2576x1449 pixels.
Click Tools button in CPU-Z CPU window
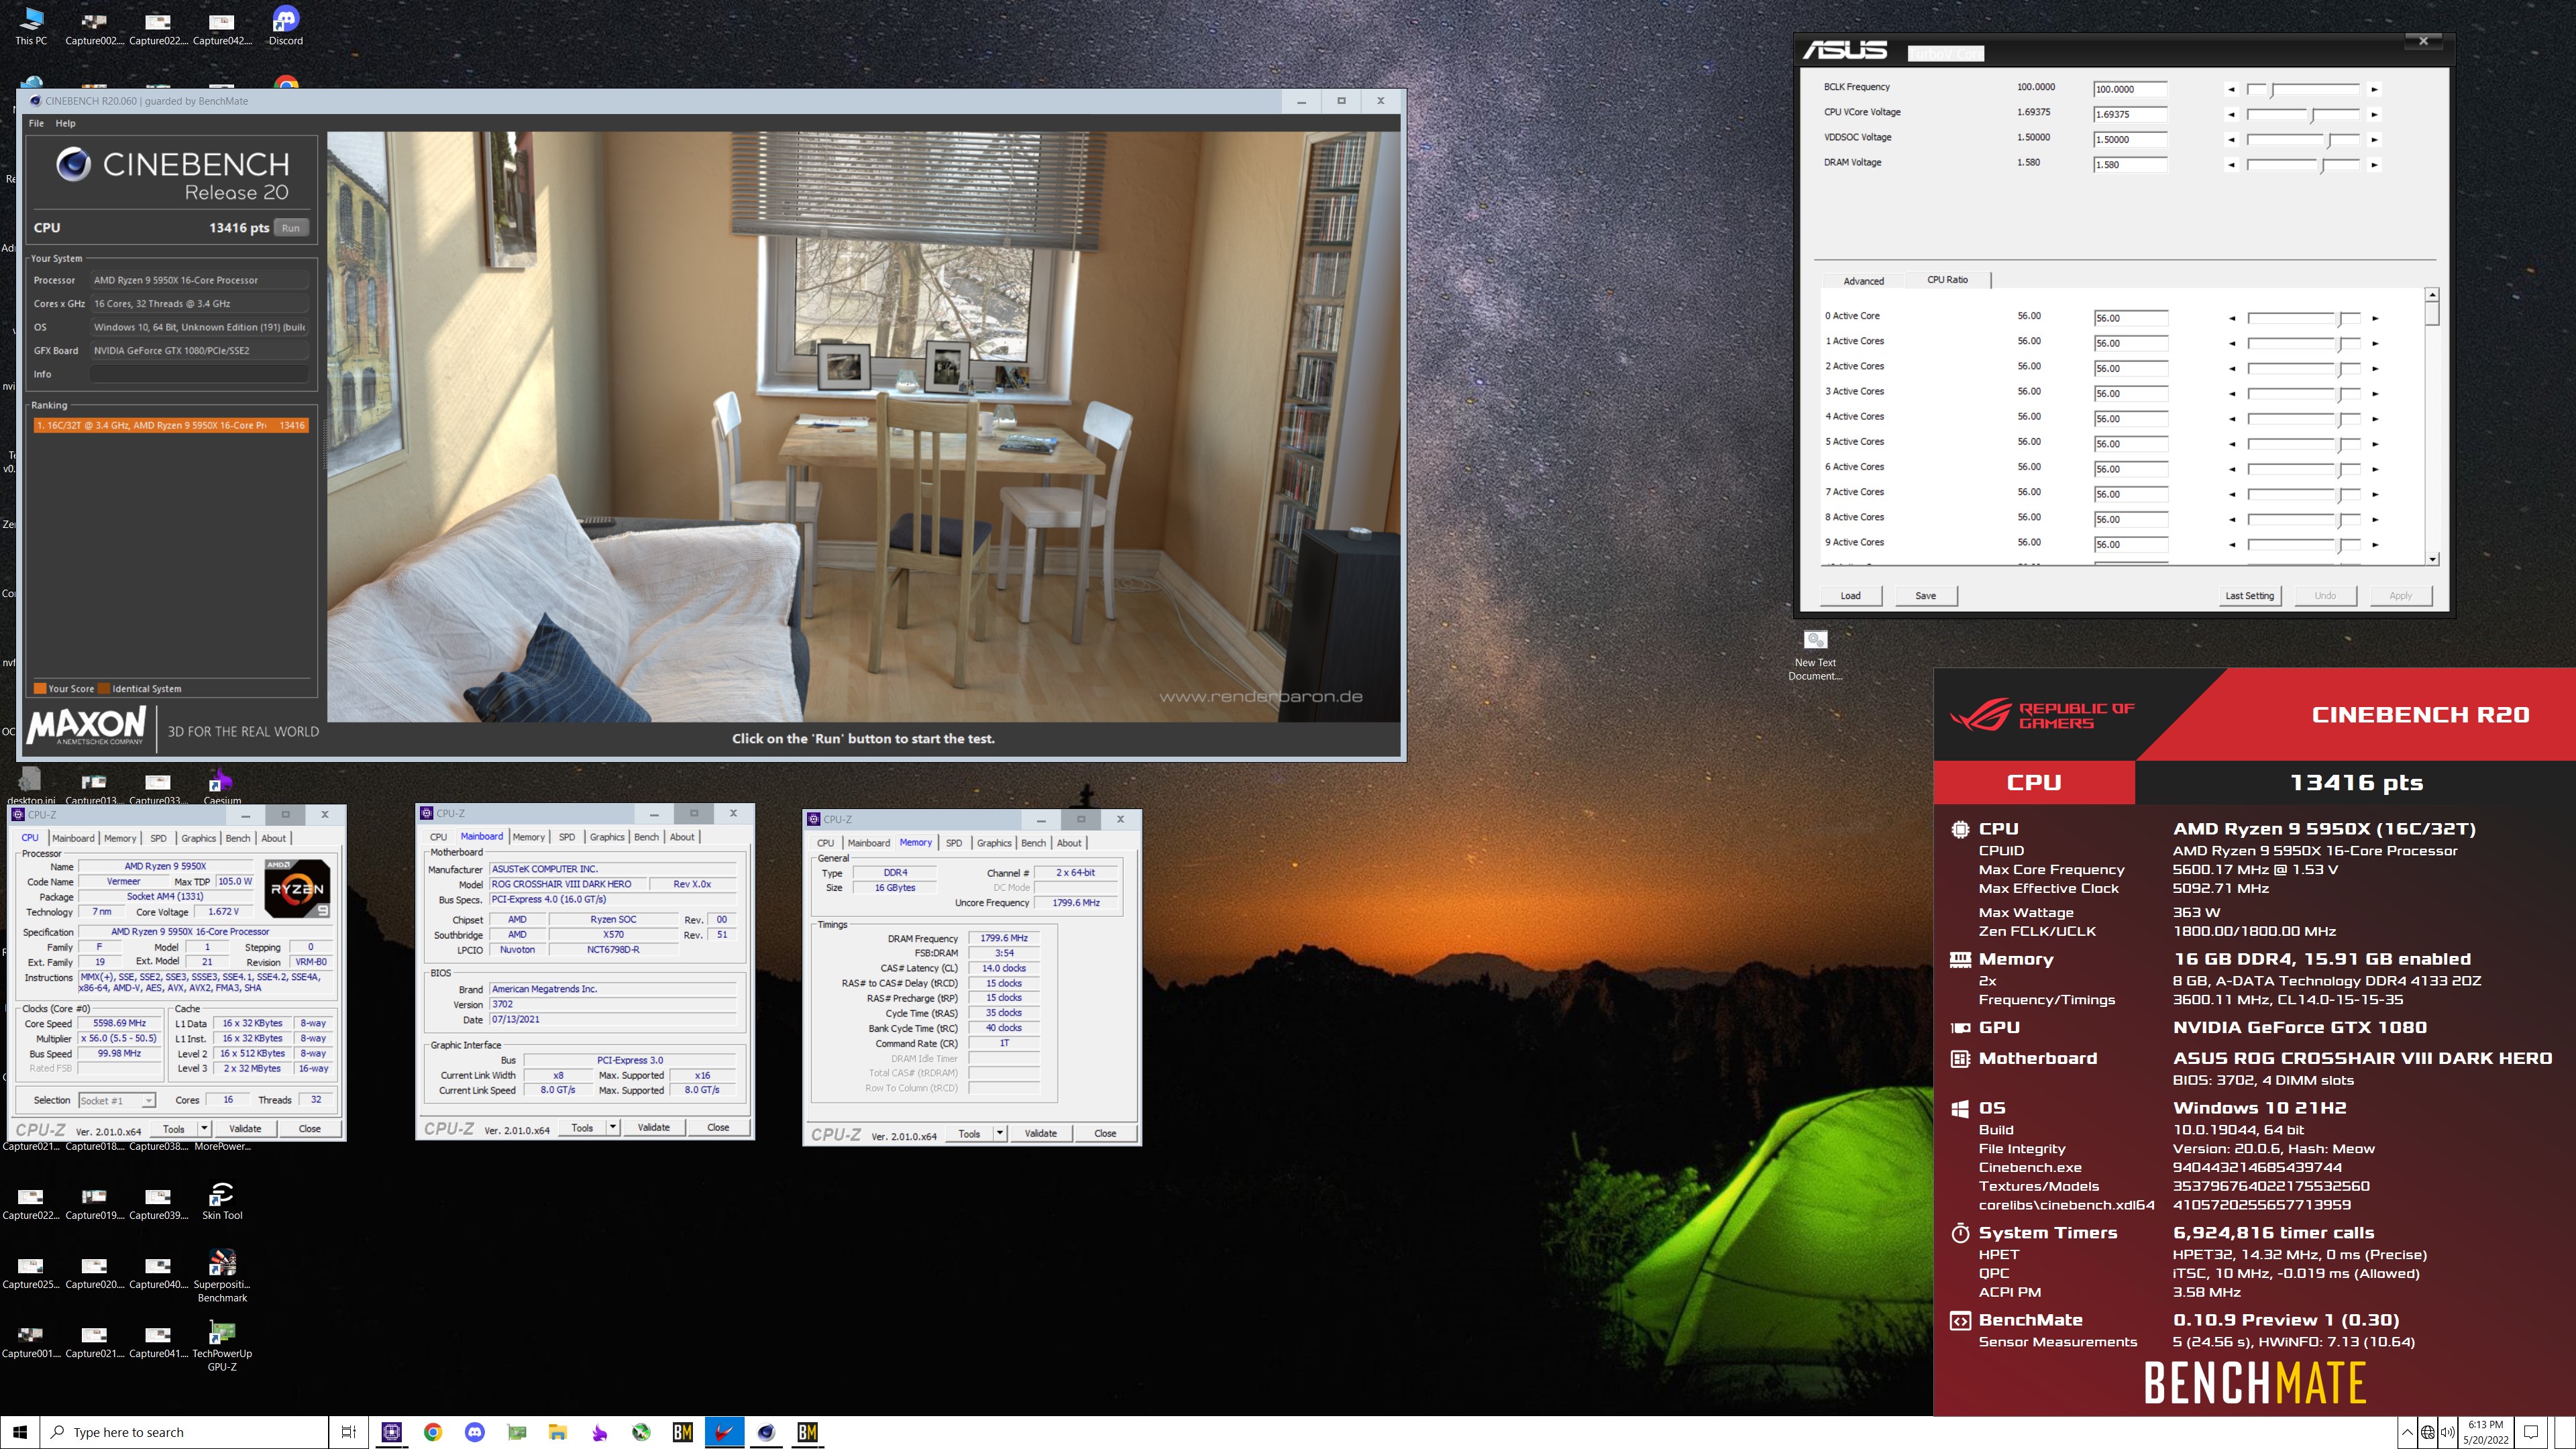pyautogui.click(x=174, y=1128)
